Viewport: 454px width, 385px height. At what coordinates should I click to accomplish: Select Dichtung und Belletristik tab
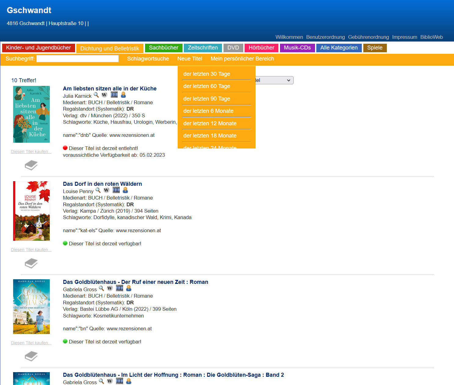[x=110, y=49]
